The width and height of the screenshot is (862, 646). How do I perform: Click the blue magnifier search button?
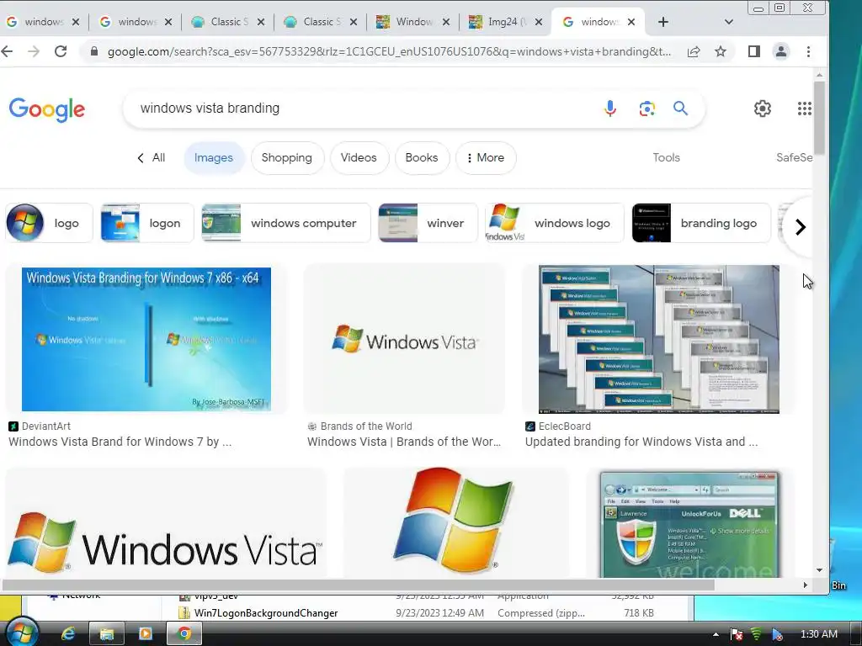point(680,109)
